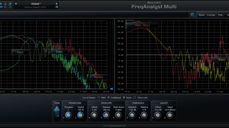Click the Release knob

[x=106, y=115]
